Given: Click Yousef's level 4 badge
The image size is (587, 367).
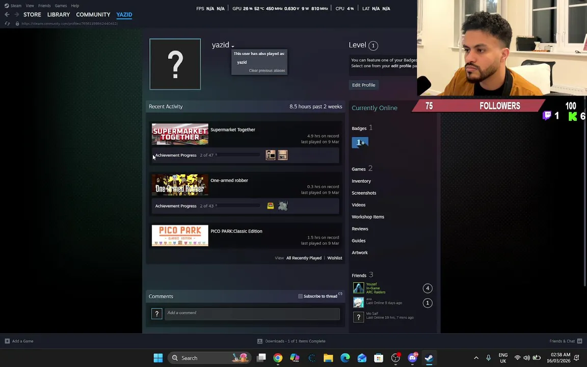Looking at the screenshot, I should click(428, 288).
